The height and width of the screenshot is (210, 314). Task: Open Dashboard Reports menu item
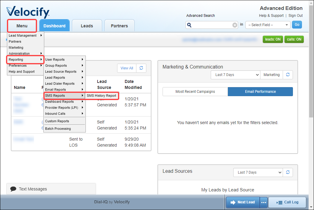64,102
